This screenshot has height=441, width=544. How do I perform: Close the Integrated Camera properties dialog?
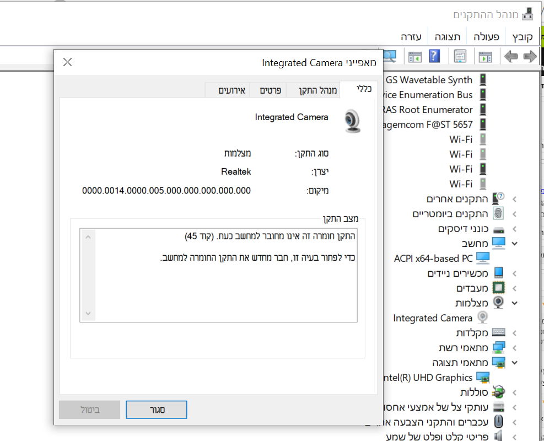67,62
